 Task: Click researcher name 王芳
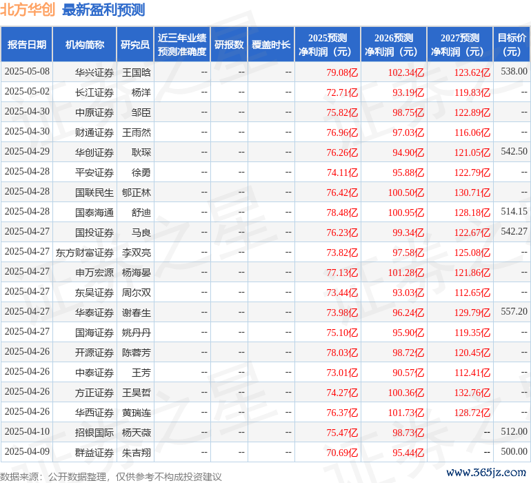141,372
